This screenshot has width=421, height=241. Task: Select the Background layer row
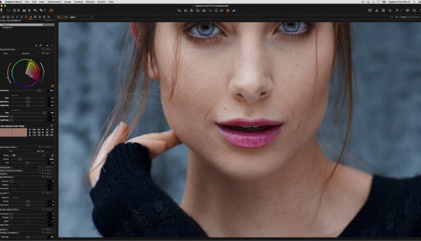pos(27,27)
